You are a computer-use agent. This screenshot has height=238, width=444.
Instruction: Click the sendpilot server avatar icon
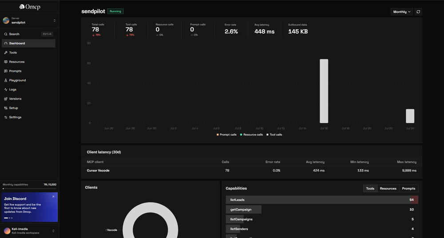[x=6, y=20]
